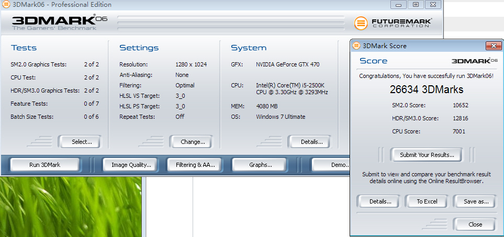504x237 pixels.
Task: Click the SM2.0 Score value 10652
Action: point(460,105)
